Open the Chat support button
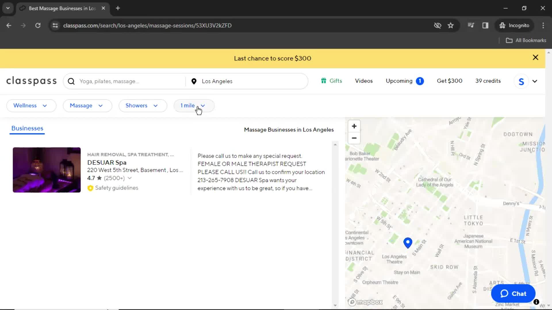 click(513, 294)
